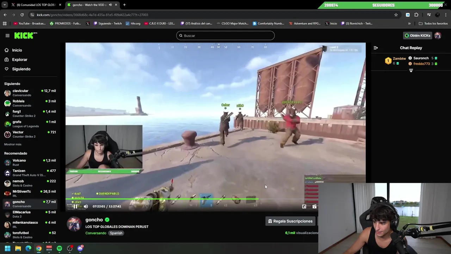Screen dimensions: 451x254
Task: Bookmark this page with the star icon
Action: [x=396, y=15]
